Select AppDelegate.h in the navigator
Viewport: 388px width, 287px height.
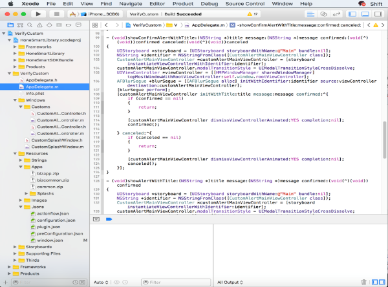(x=41, y=80)
